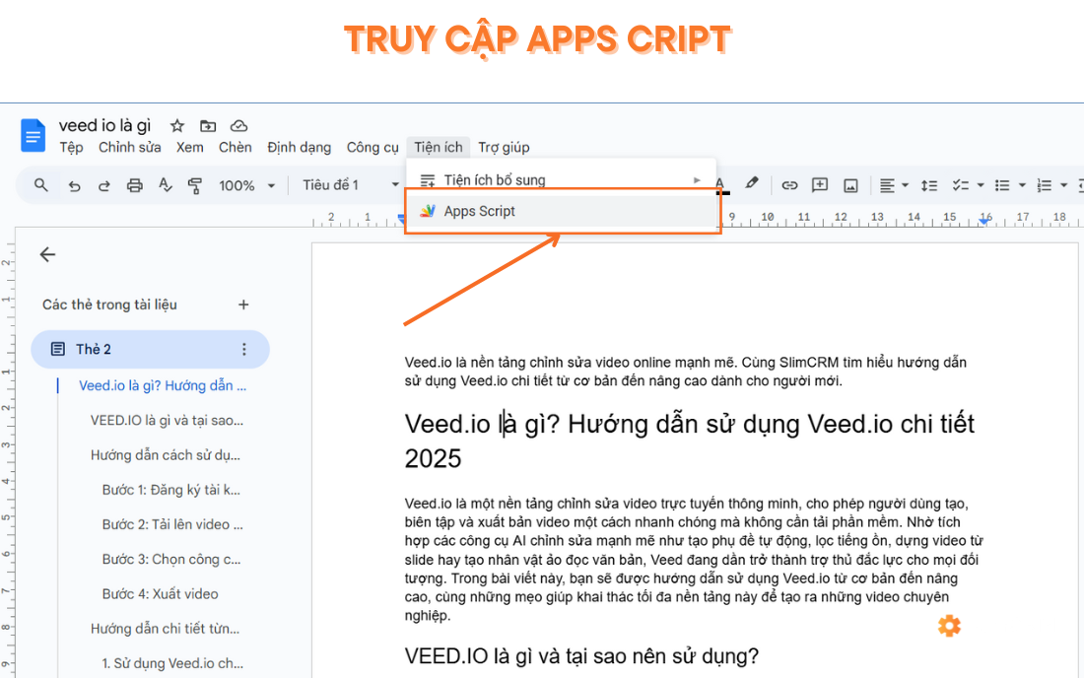Jump to outline heading Veed.io là gì? Hướng dẫn
The height and width of the screenshot is (678, 1084).
163,385
